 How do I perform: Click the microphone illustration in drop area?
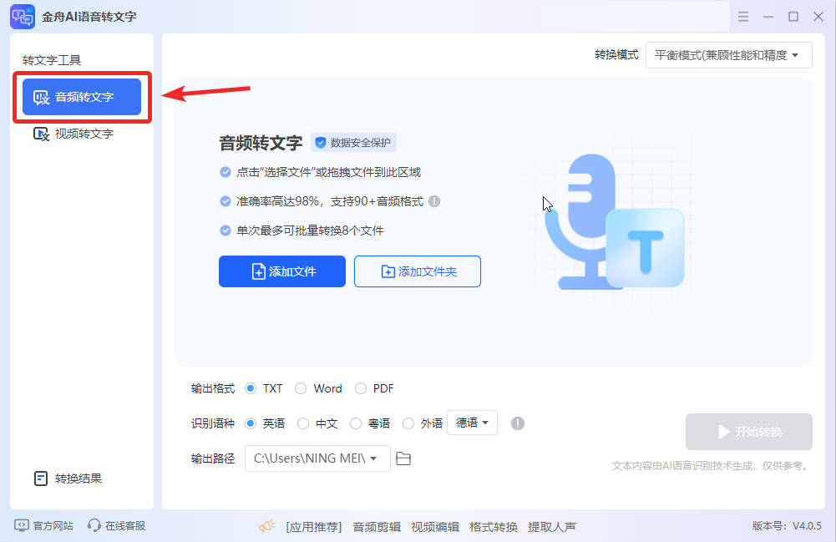613,221
